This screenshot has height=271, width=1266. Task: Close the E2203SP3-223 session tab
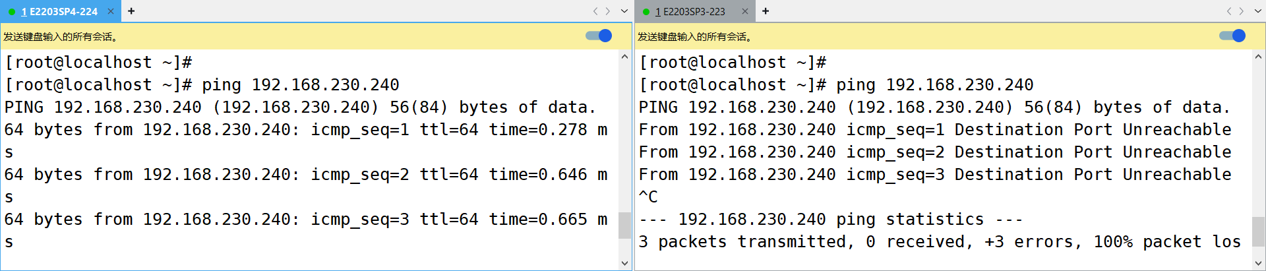click(745, 11)
